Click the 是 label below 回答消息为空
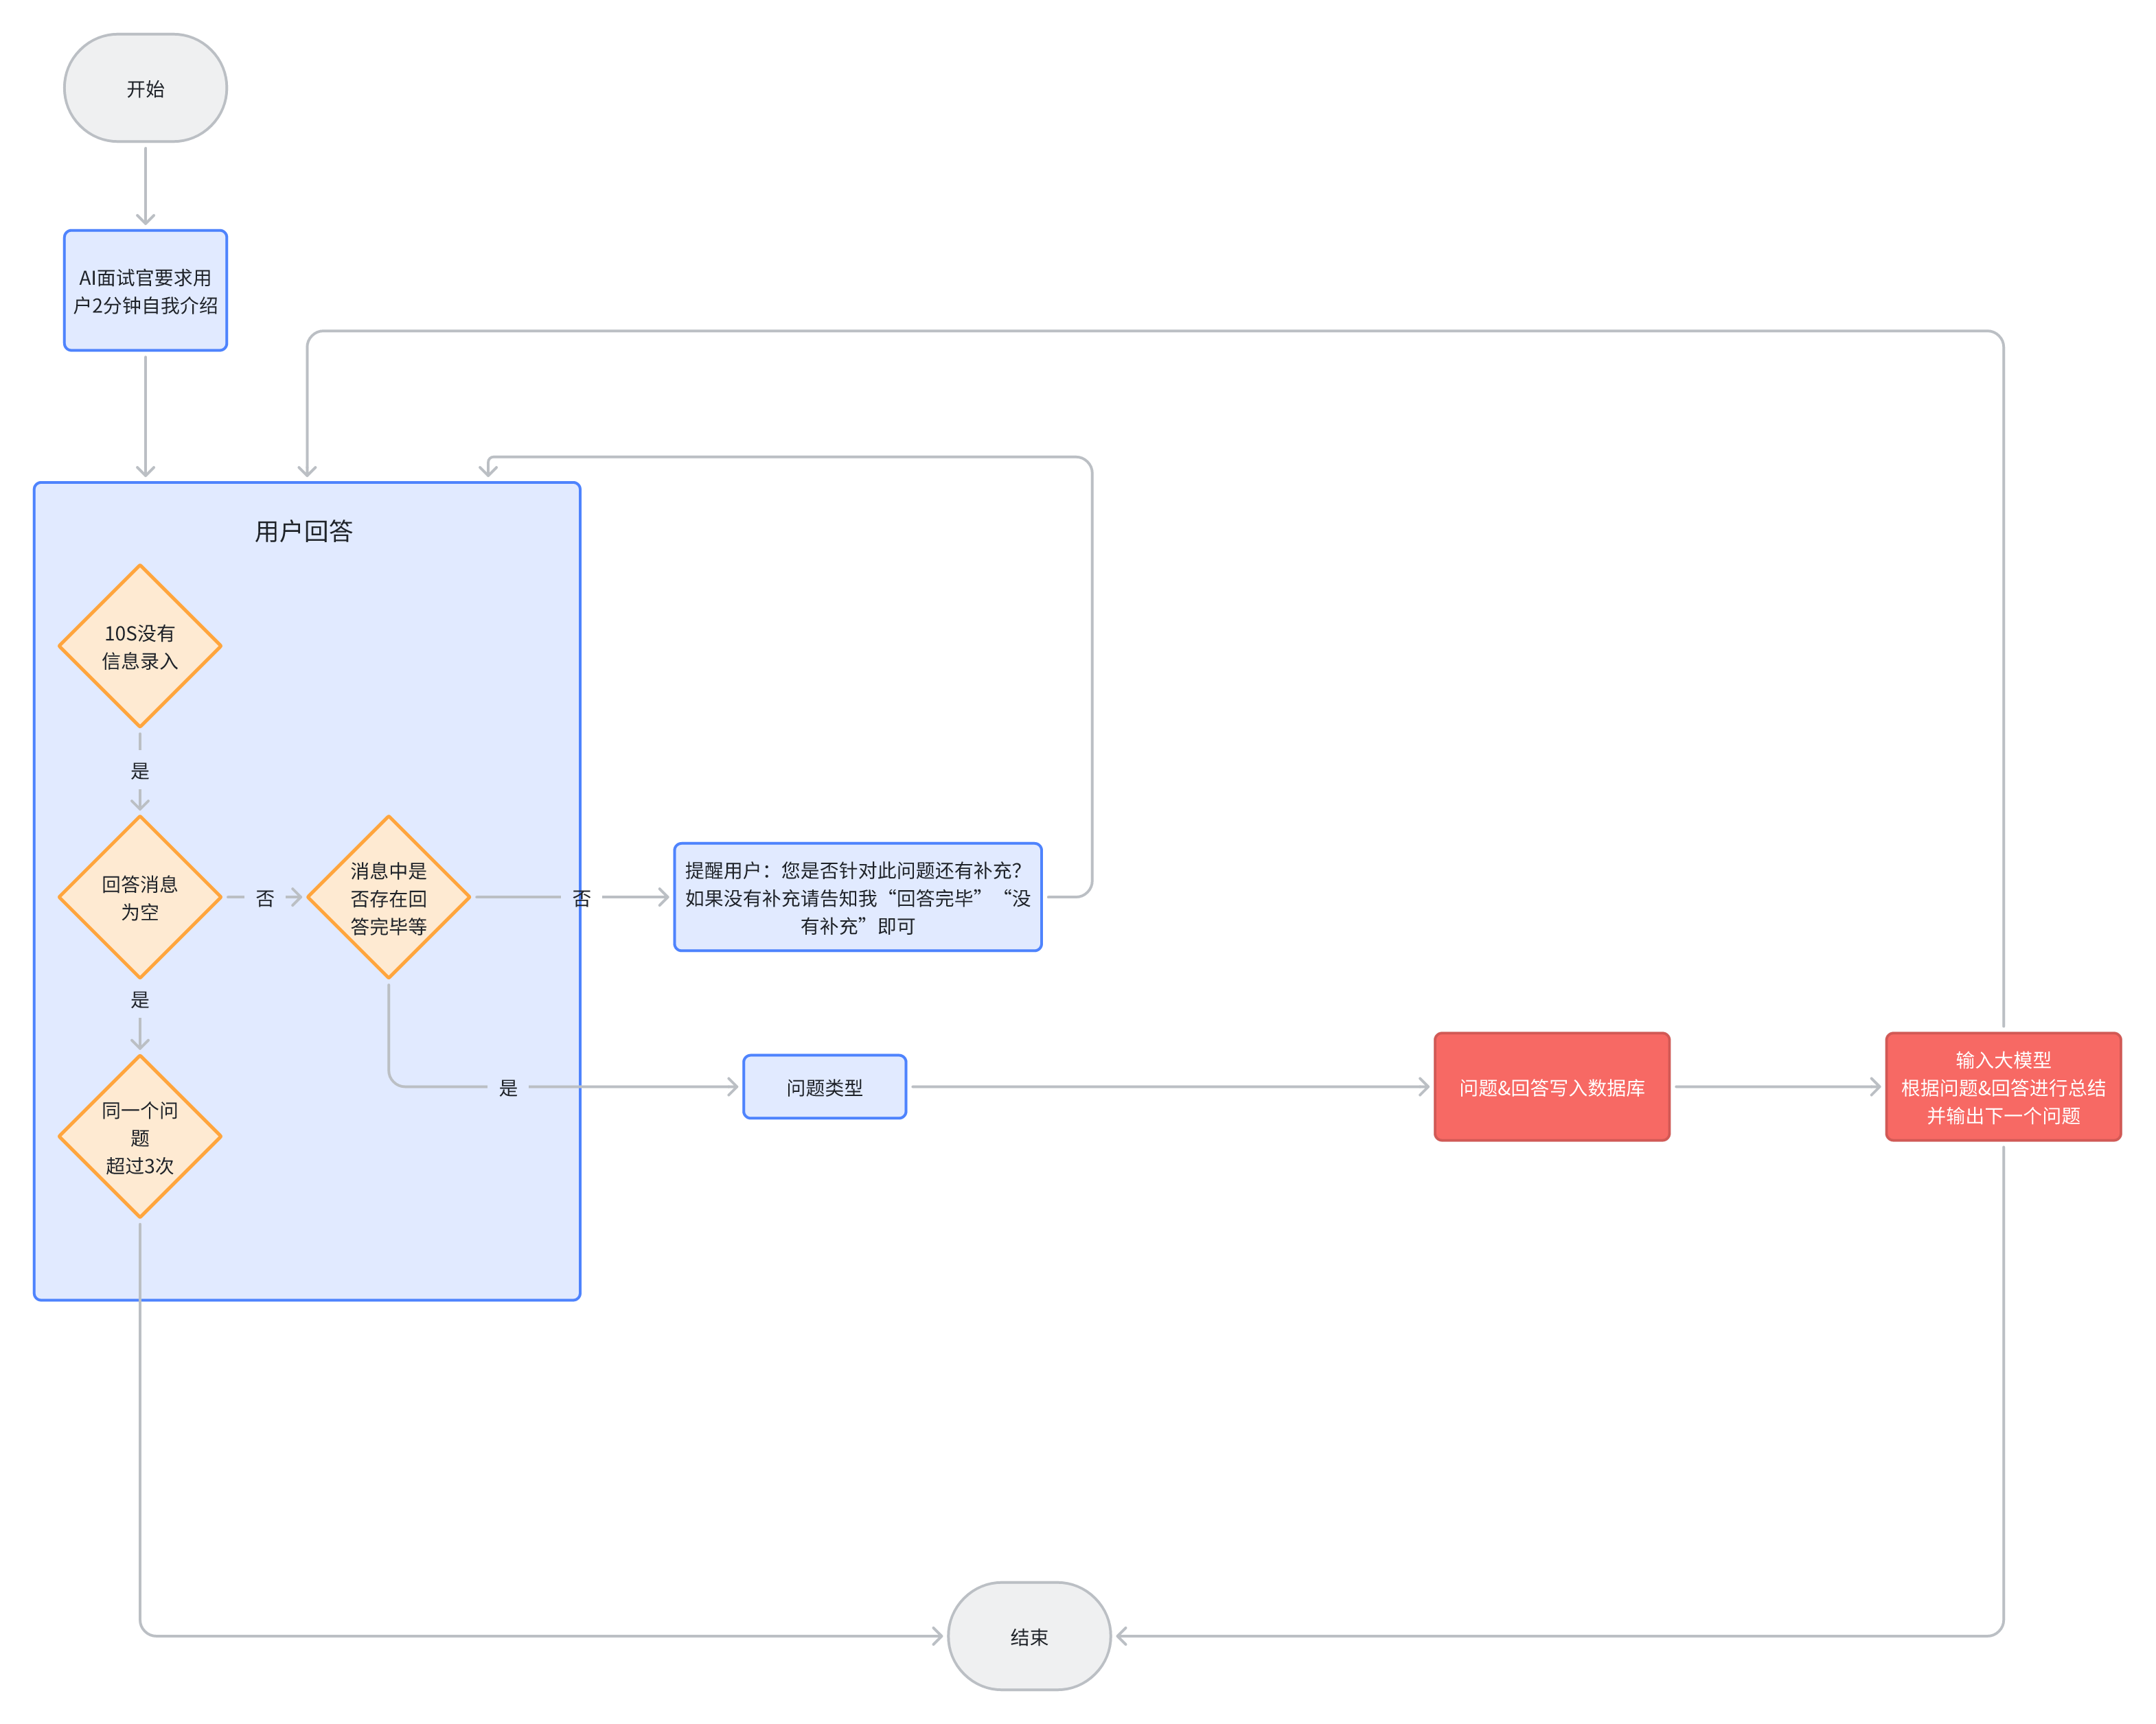The height and width of the screenshot is (1724, 2156). (x=140, y=999)
